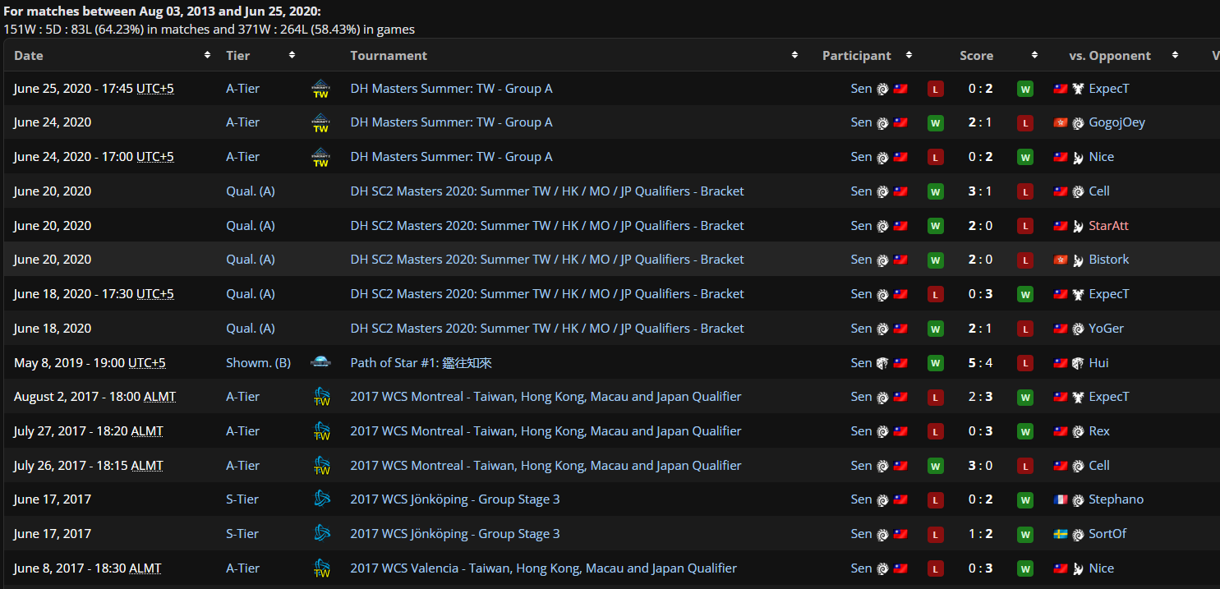Click the Nice opponent link in June 8, 2017 row
Viewport: 1220px width, 589px height.
click(1102, 568)
